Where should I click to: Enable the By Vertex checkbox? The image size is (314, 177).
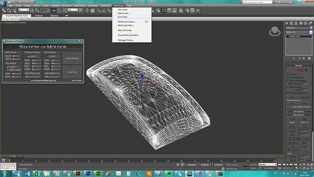pos(288,74)
